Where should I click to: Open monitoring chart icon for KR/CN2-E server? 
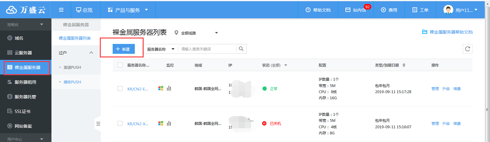click(169, 88)
